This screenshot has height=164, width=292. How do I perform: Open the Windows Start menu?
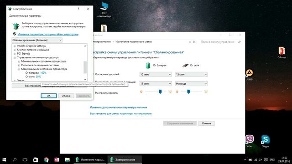pyautogui.click(x=4, y=160)
